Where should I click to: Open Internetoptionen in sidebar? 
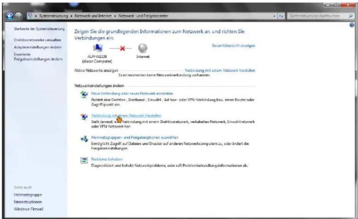click(28, 202)
